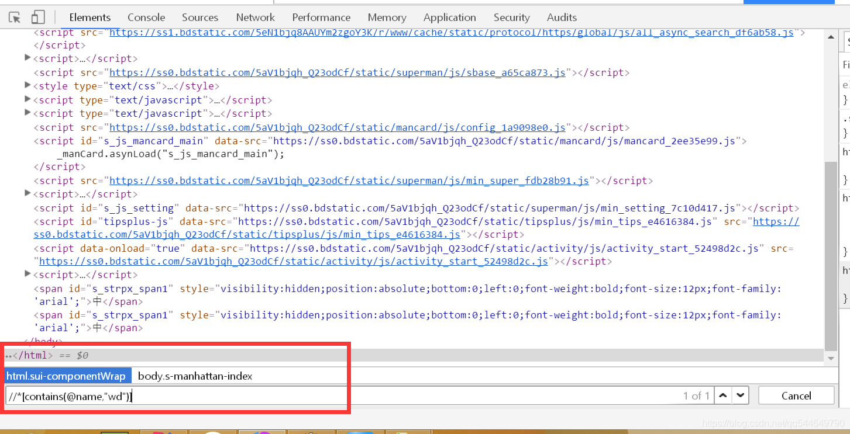Open the Application tab
Screen dimensions: 850x434
450,18
